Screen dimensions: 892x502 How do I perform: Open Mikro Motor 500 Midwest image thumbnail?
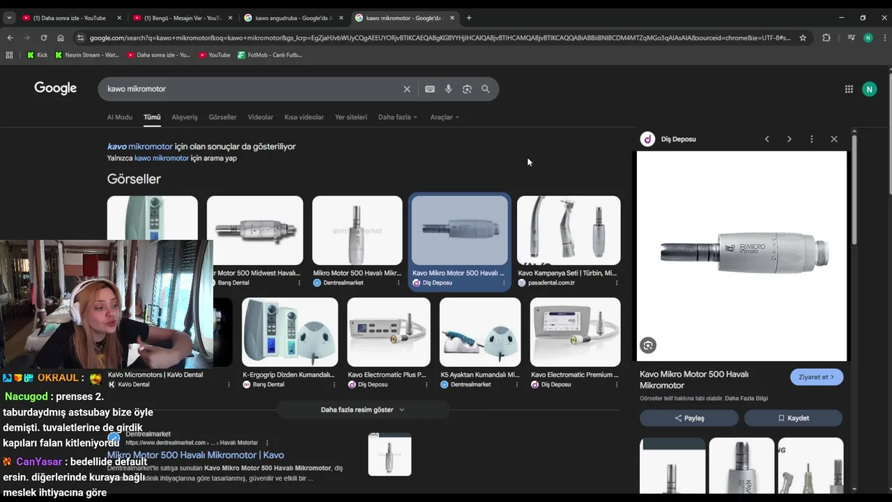click(x=255, y=230)
